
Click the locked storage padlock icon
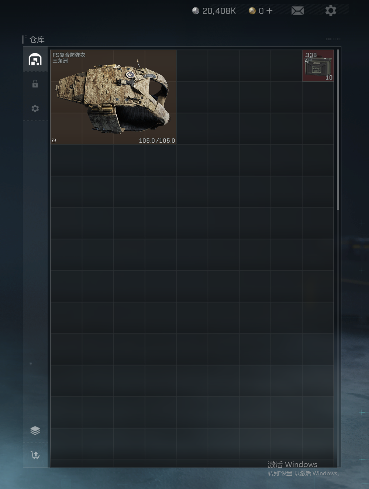point(35,84)
